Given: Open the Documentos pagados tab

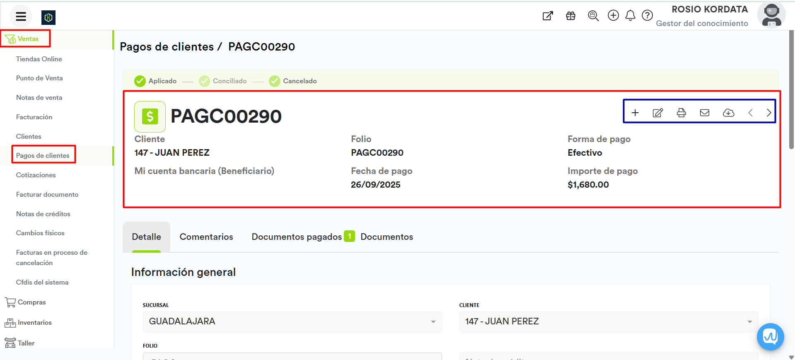Looking at the screenshot, I should [297, 237].
